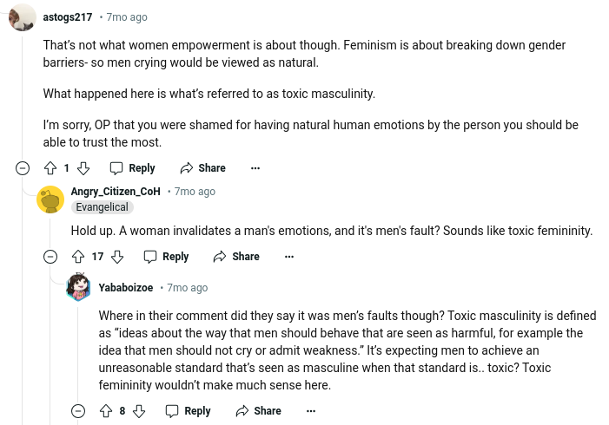Reply to Yababoizoe's comment
The image size is (609, 425).
point(188,411)
